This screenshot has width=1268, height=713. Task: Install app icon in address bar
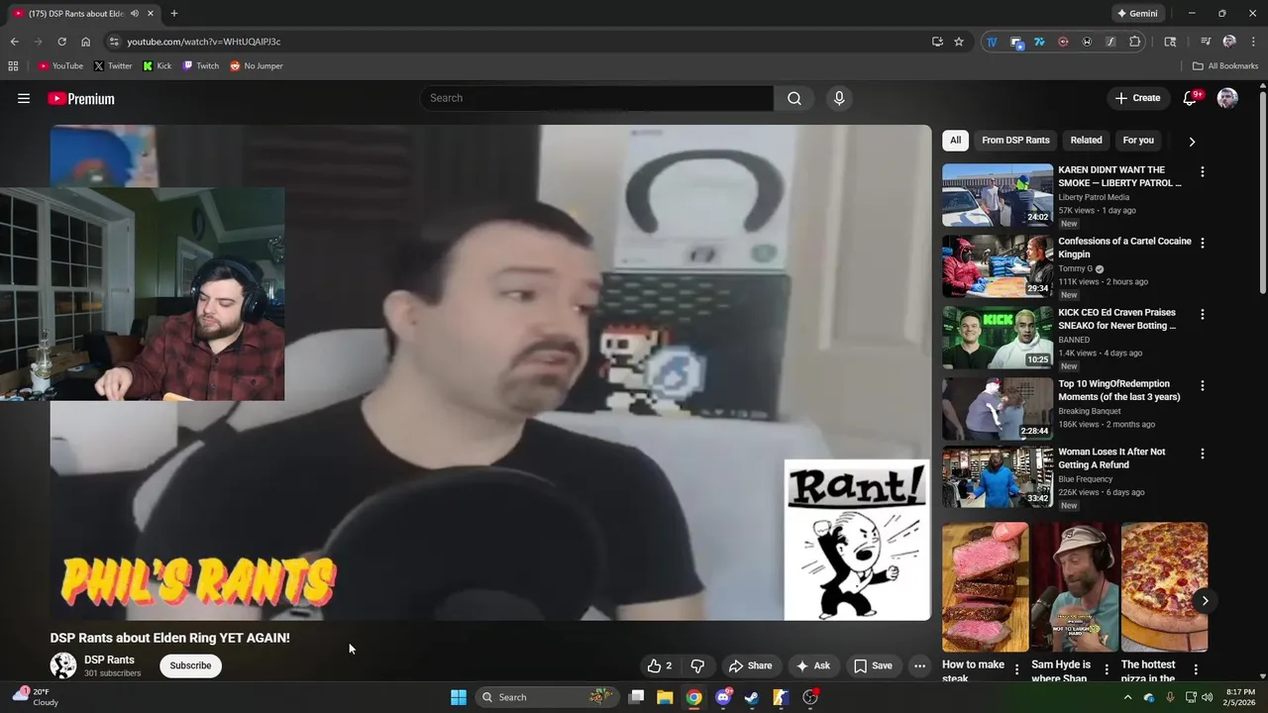pyautogui.click(x=937, y=42)
